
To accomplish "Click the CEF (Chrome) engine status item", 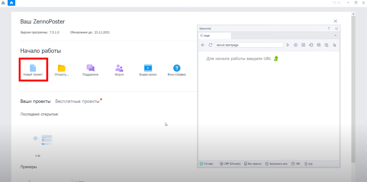I will 230,164.
